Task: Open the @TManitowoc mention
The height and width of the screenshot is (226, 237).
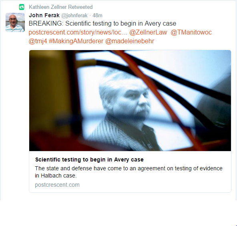Action: 191,32
